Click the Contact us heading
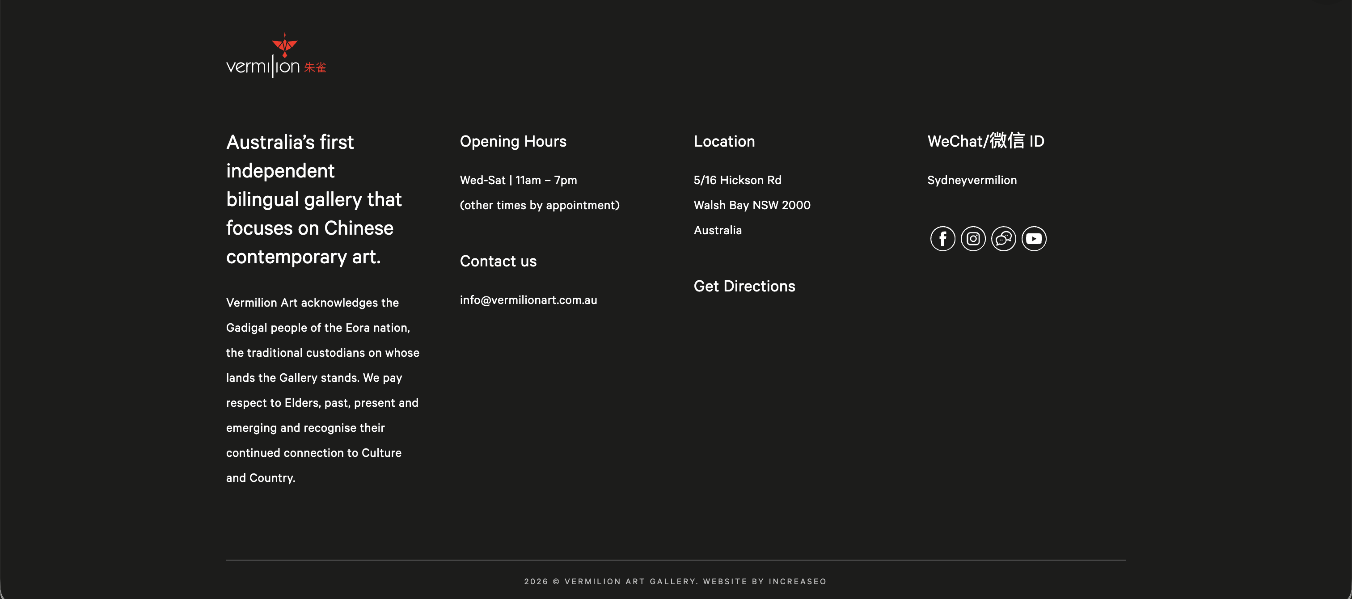 pos(498,261)
